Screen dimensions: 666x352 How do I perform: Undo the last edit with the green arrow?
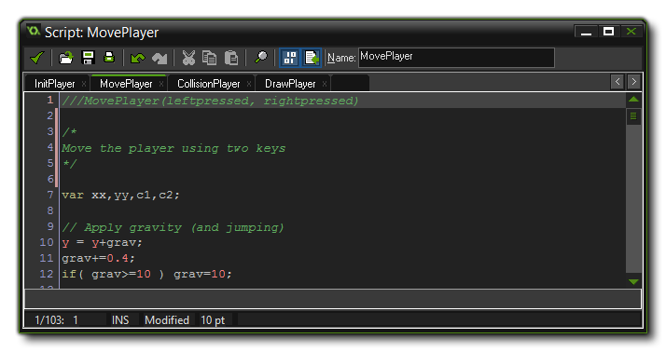click(138, 58)
